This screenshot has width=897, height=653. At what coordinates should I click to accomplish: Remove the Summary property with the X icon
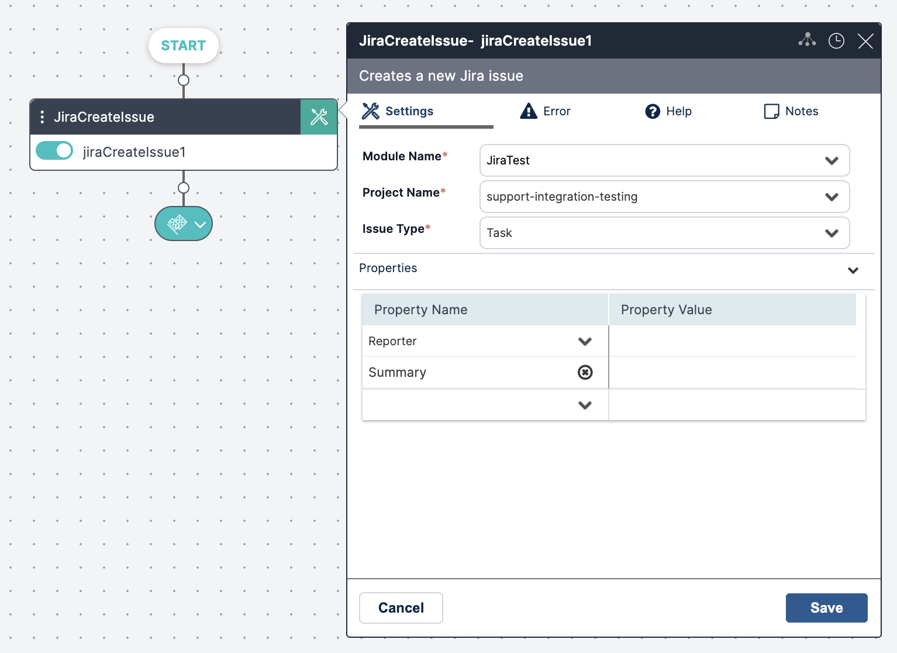585,372
